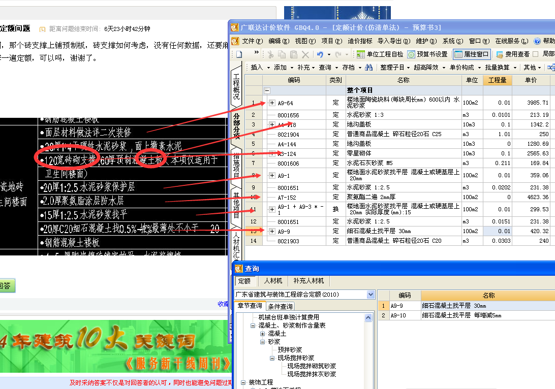
Task: Open the 视图(V) menu
Action: 305,41
